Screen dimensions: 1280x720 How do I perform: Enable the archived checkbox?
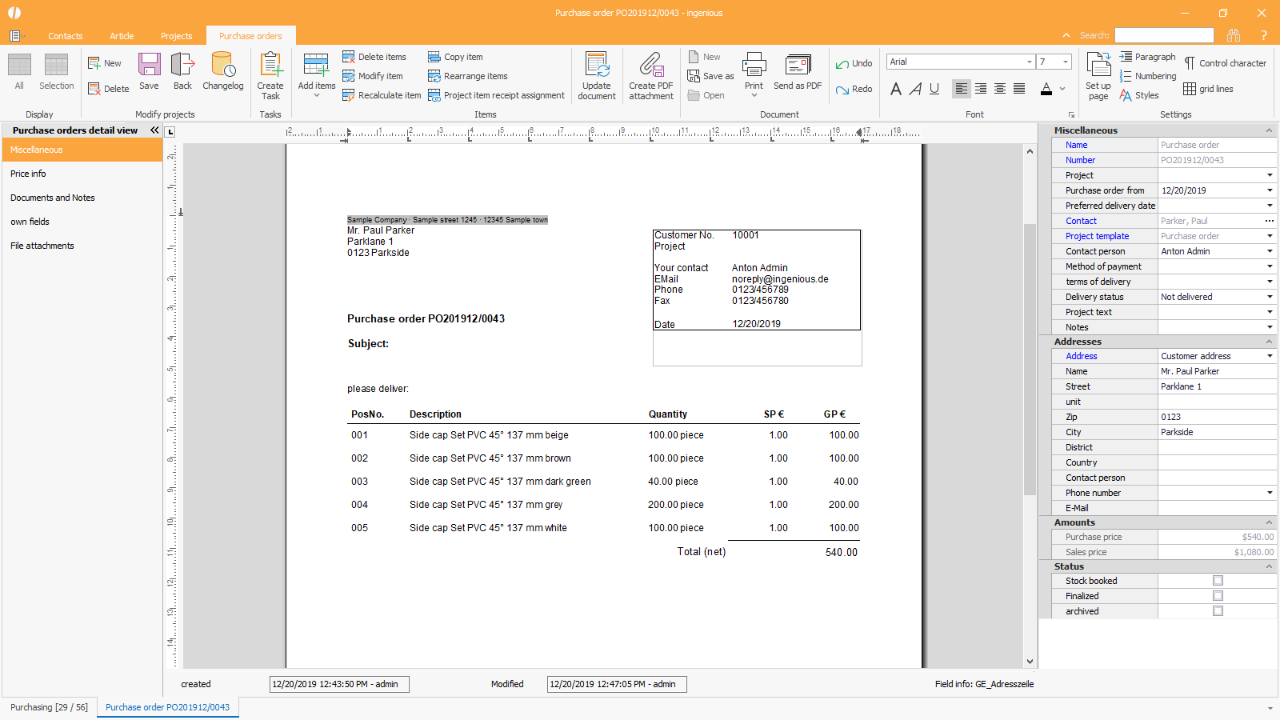1218,611
